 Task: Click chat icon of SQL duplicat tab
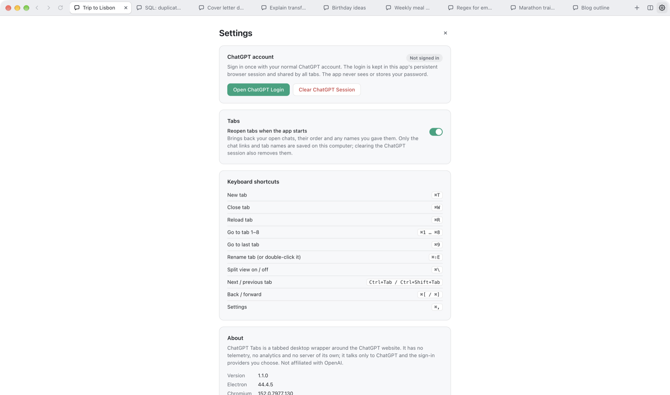(x=139, y=8)
